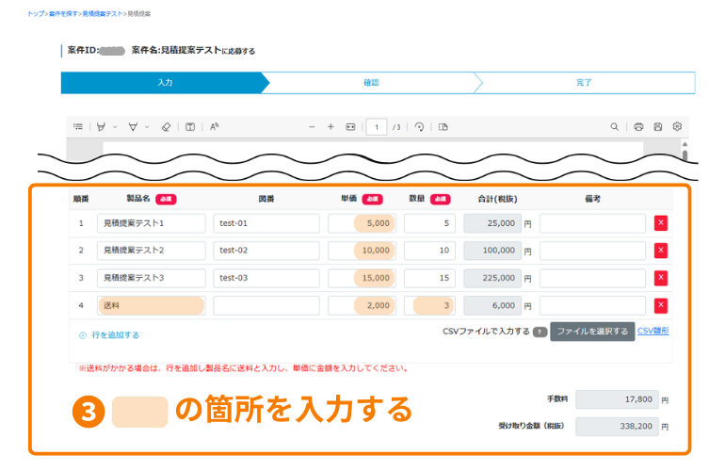Zoom out the PDF with minus

tap(312, 126)
